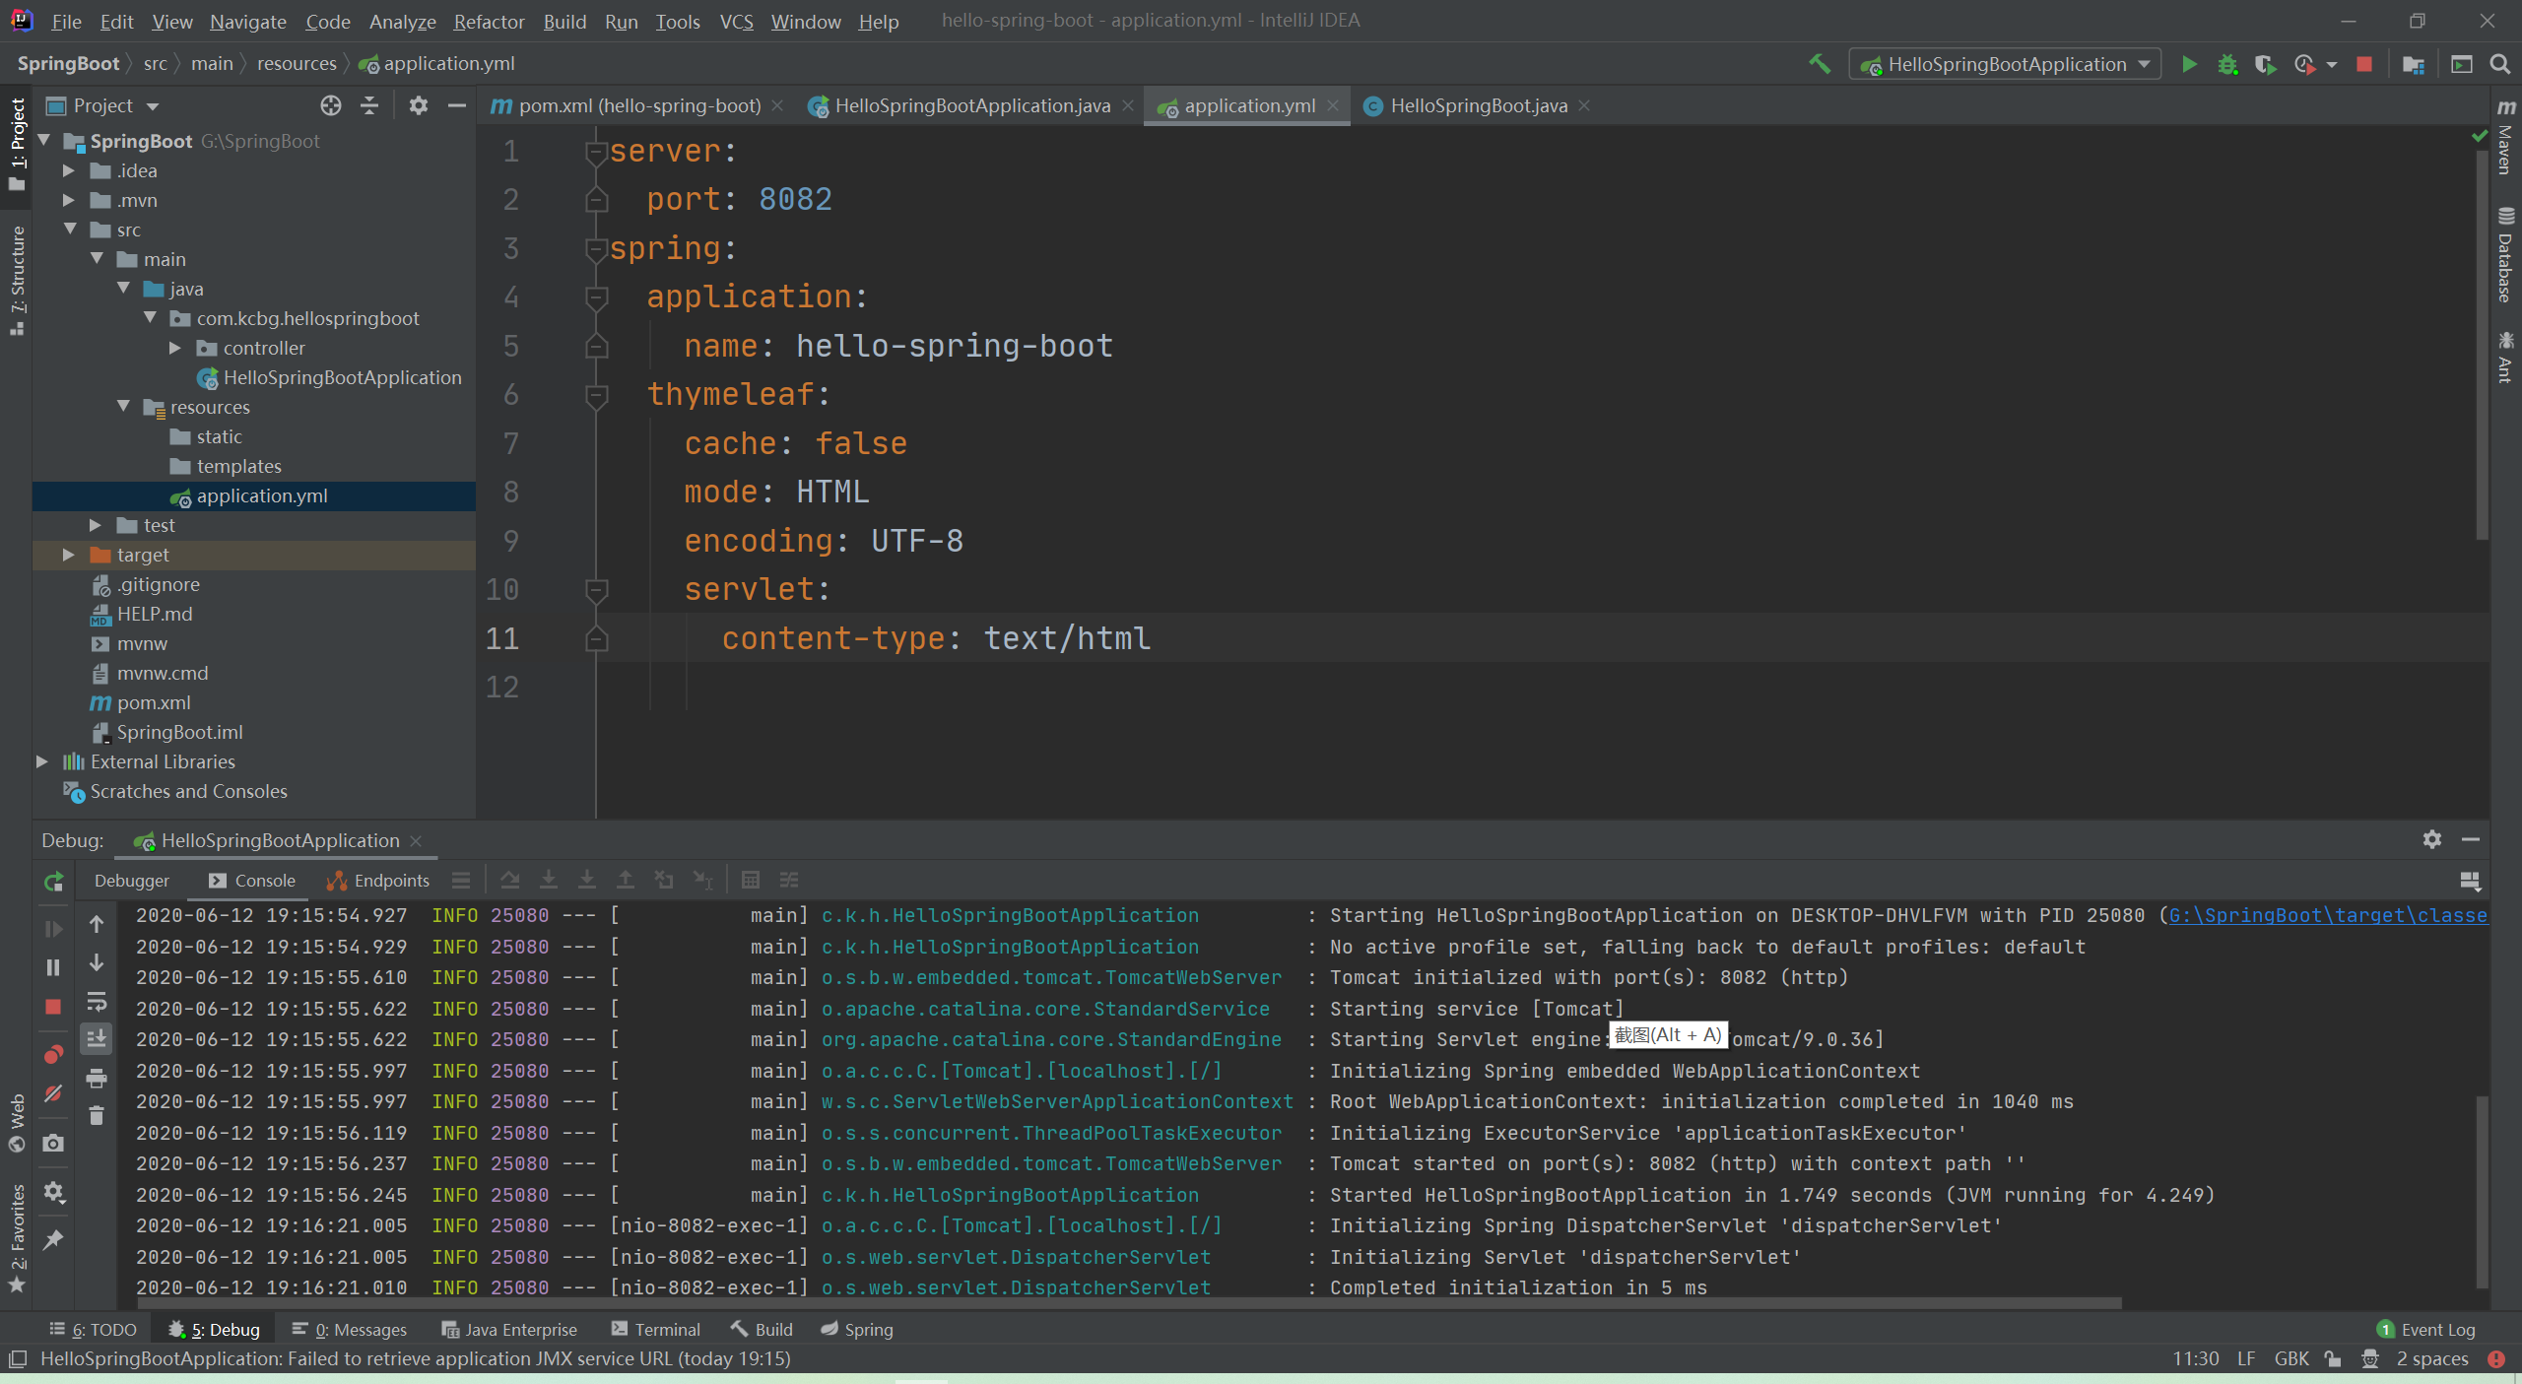2522x1384 pixels.
Task: Expand External Libraries node
Action: pos(41,761)
